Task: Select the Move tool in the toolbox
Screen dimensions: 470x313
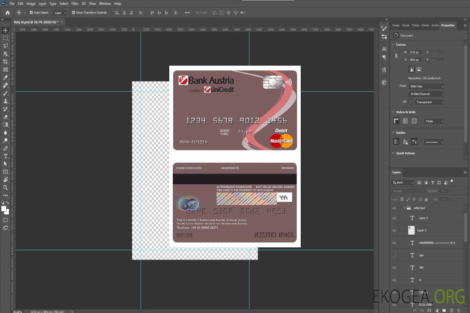Action: click(5, 30)
